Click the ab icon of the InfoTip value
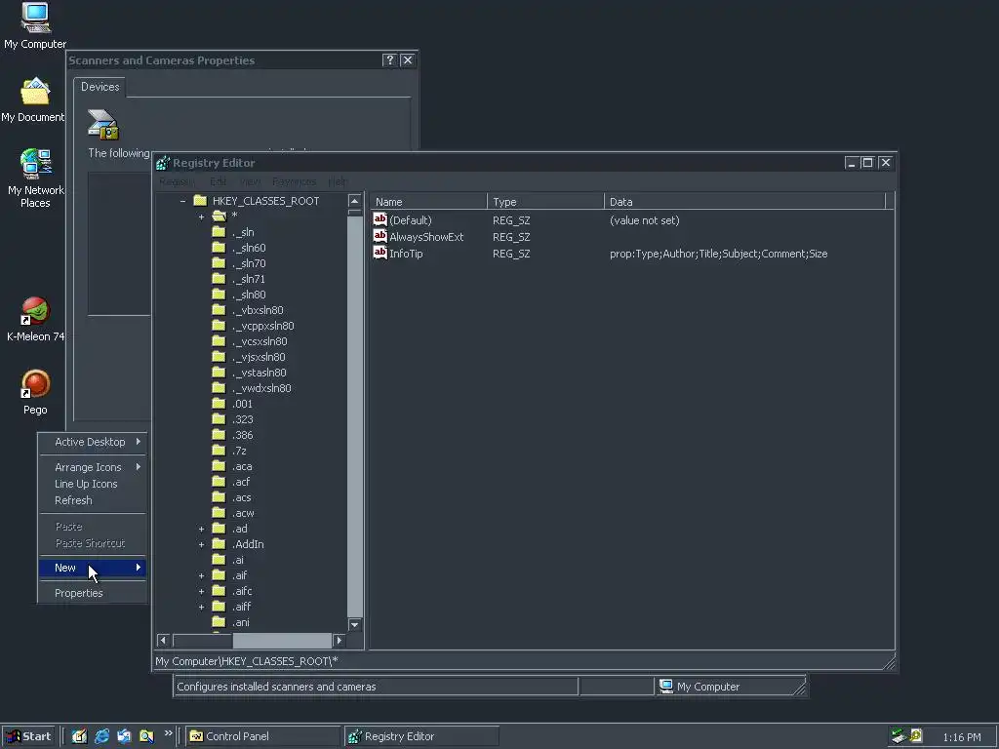The height and width of the screenshot is (749, 999). click(x=380, y=253)
